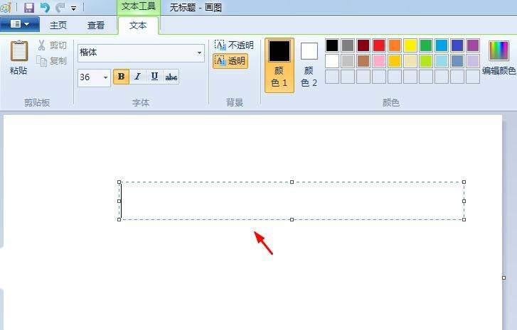Viewport: 517px width, 330px height.
Task: Pick the turquoise blue swatch in top row
Action: [442, 45]
